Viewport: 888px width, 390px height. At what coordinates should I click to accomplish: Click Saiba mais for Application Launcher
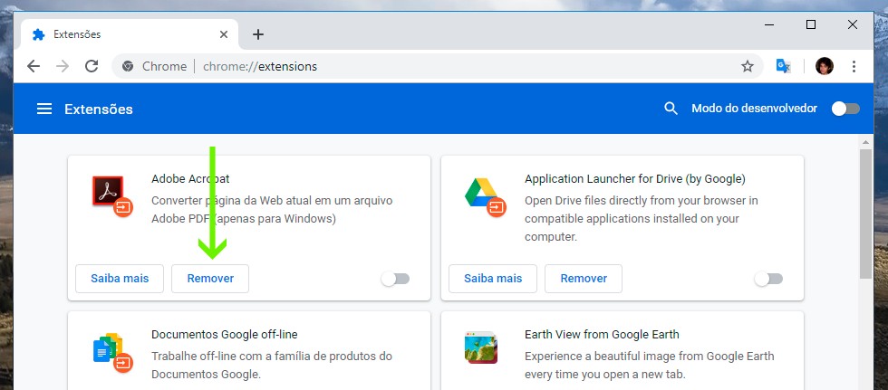493,279
